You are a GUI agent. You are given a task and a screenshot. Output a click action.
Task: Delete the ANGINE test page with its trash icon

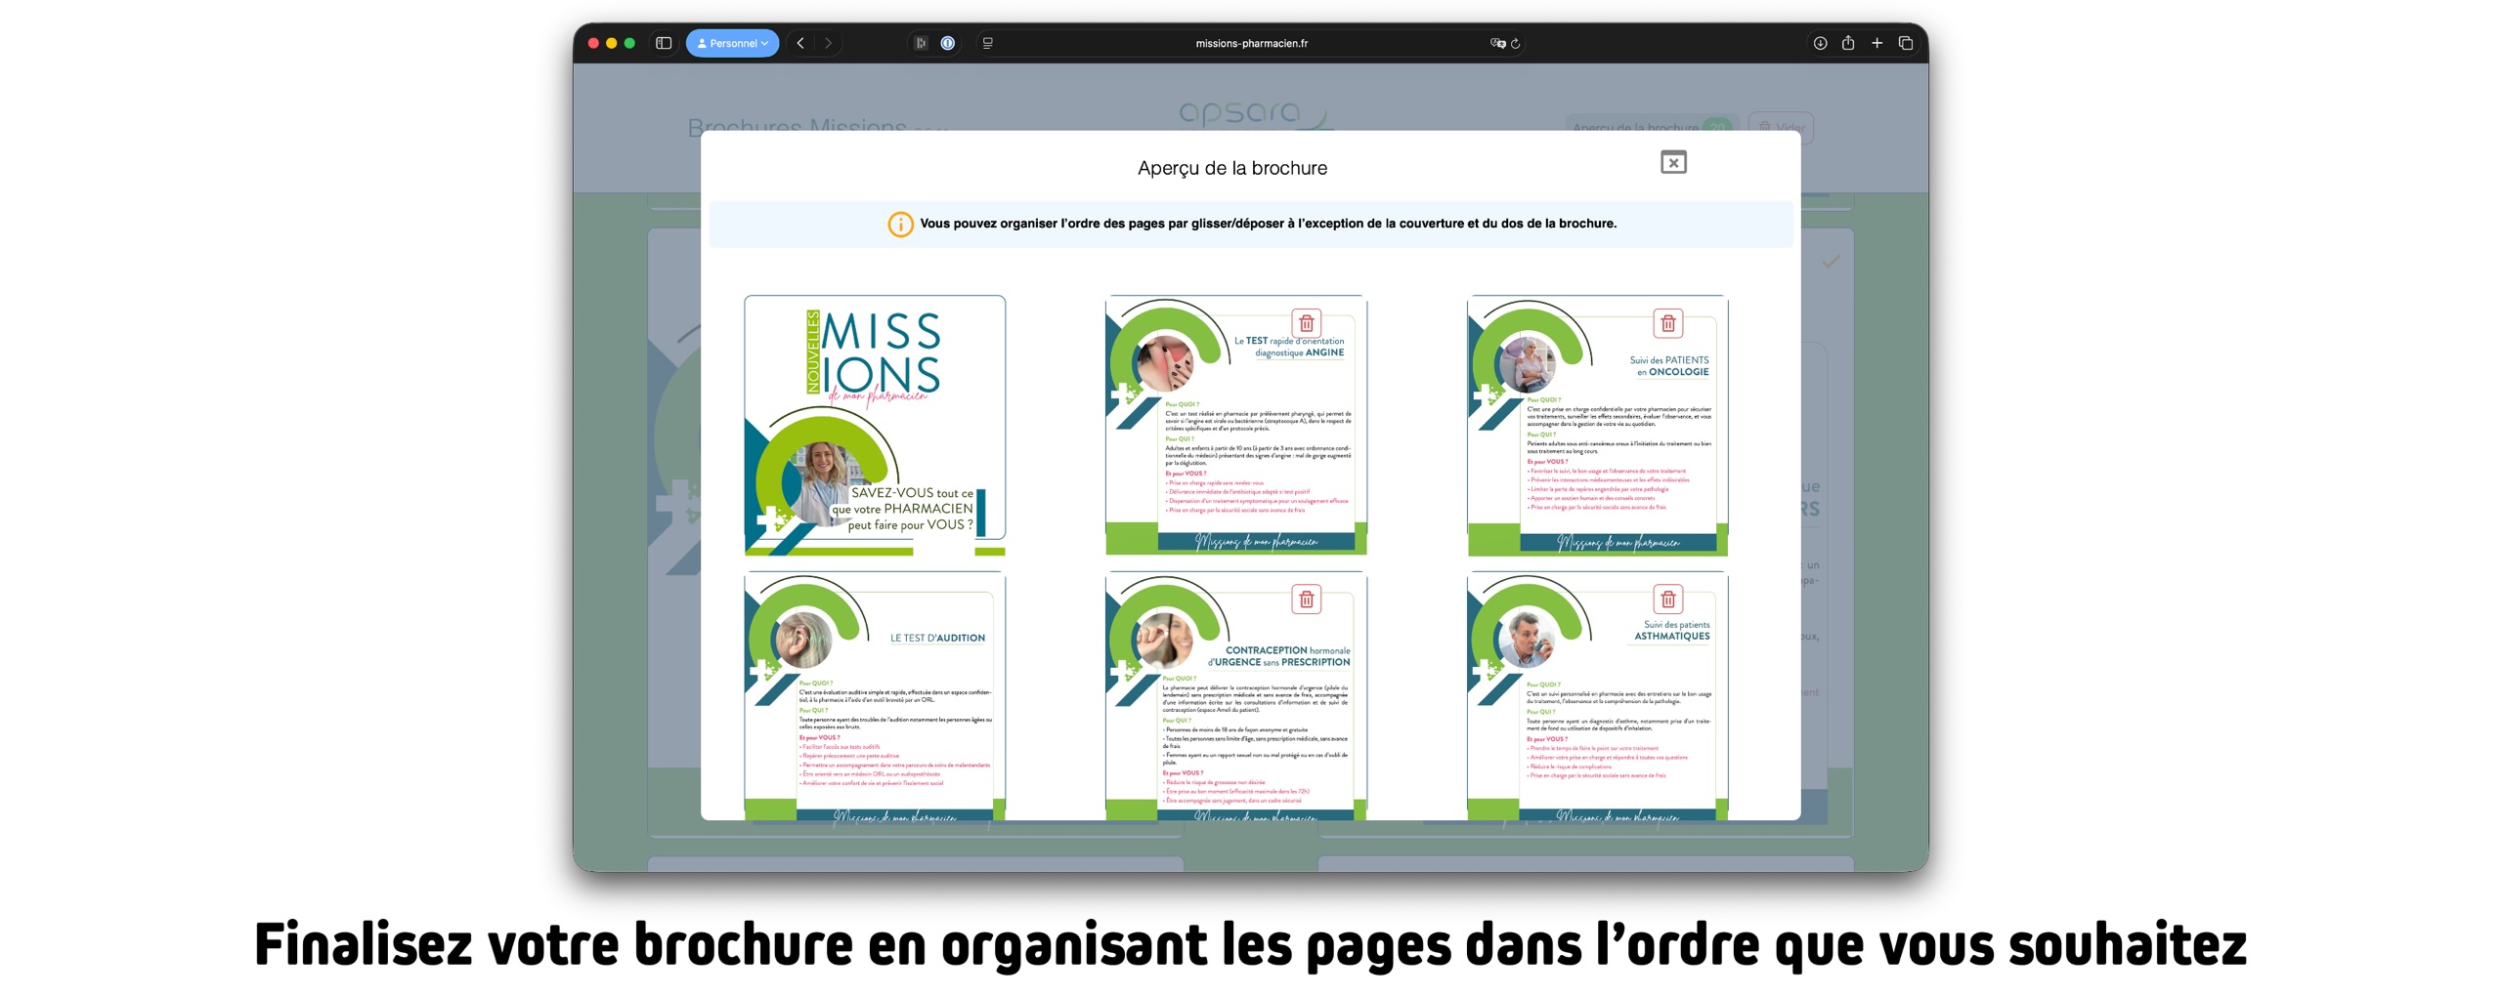[x=1307, y=324]
